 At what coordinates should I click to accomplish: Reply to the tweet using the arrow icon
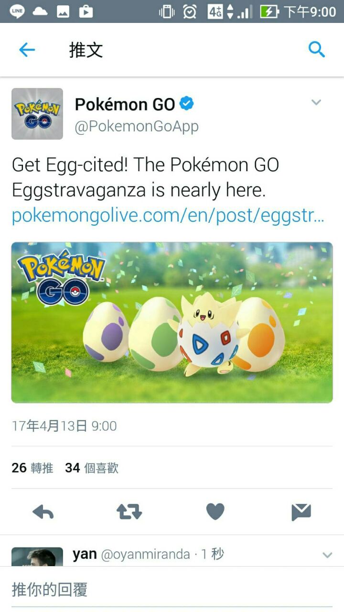click(x=43, y=512)
